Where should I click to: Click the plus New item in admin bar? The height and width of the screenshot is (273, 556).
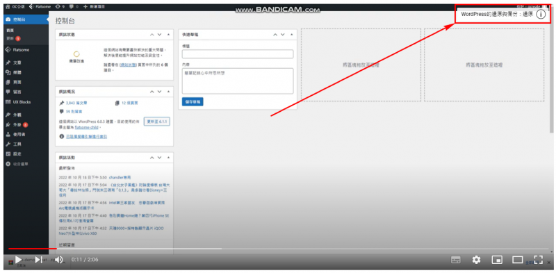point(94,6)
